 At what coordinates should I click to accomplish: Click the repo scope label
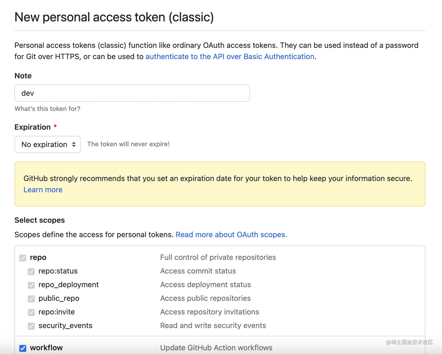click(x=38, y=258)
